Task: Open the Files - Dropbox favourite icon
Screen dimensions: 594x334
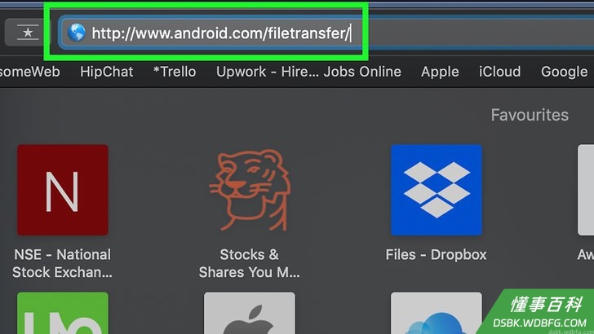Action: point(437,190)
